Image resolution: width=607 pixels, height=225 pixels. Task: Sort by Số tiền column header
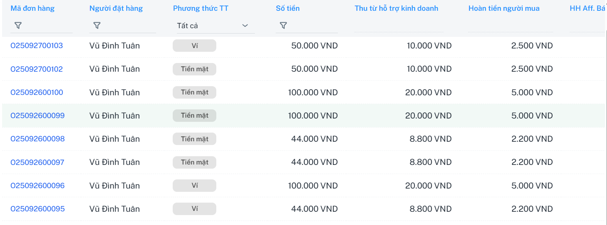[x=288, y=8]
